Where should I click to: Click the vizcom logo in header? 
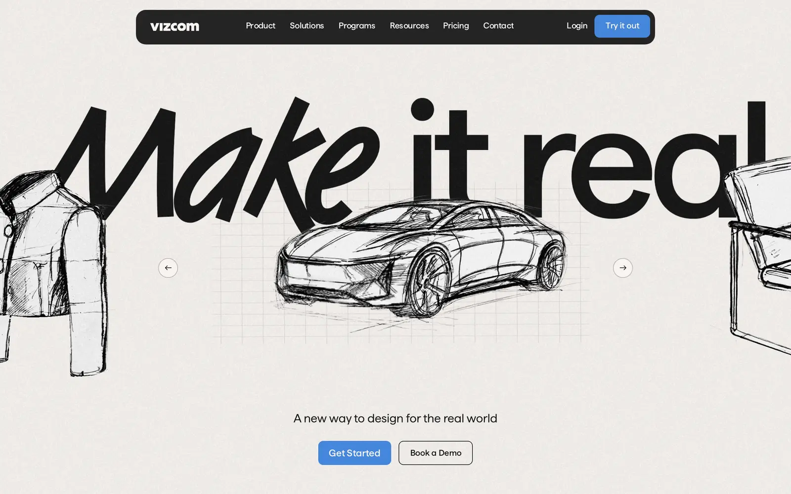tap(175, 26)
